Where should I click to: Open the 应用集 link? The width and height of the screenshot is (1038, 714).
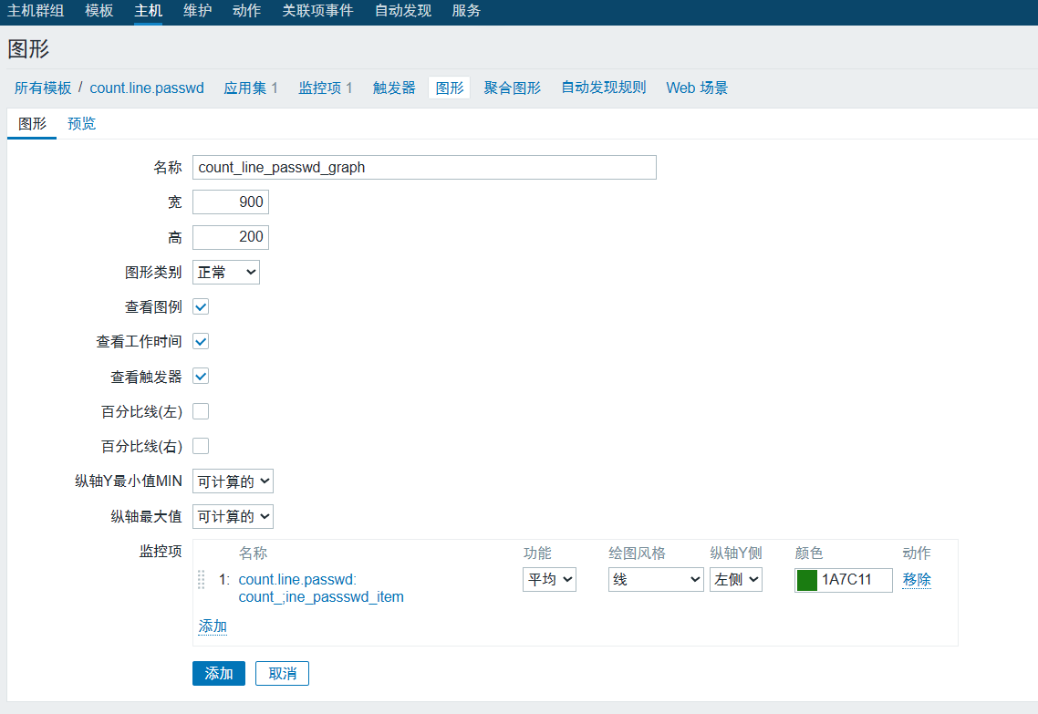(244, 88)
